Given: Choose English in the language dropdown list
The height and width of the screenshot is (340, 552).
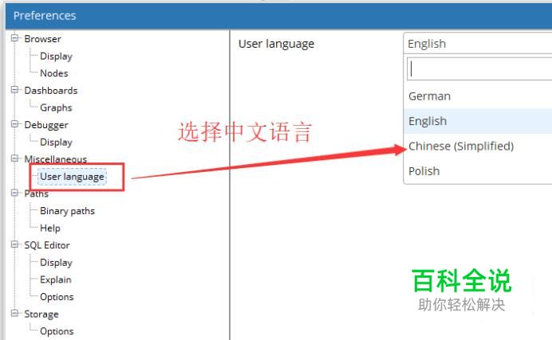Looking at the screenshot, I should [x=478, y=121].
